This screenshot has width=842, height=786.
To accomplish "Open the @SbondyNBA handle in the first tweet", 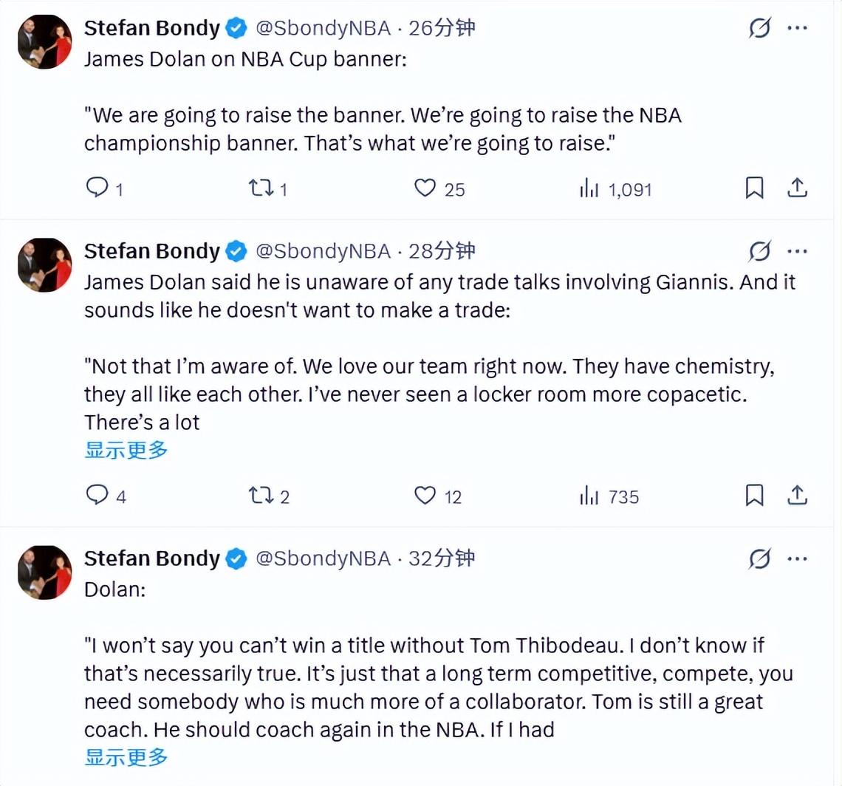I will [x=323, y=29].
